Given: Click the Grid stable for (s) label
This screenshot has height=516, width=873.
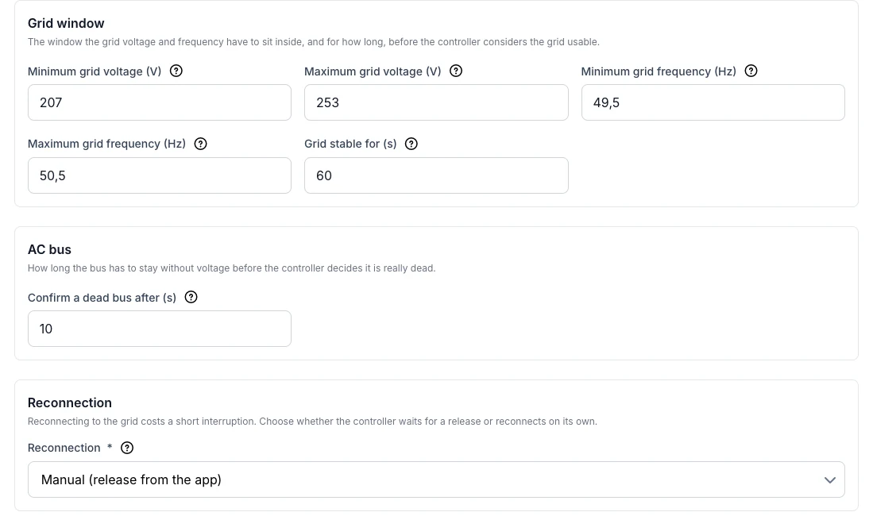Looking at the screenshot, I should point(350,144).
